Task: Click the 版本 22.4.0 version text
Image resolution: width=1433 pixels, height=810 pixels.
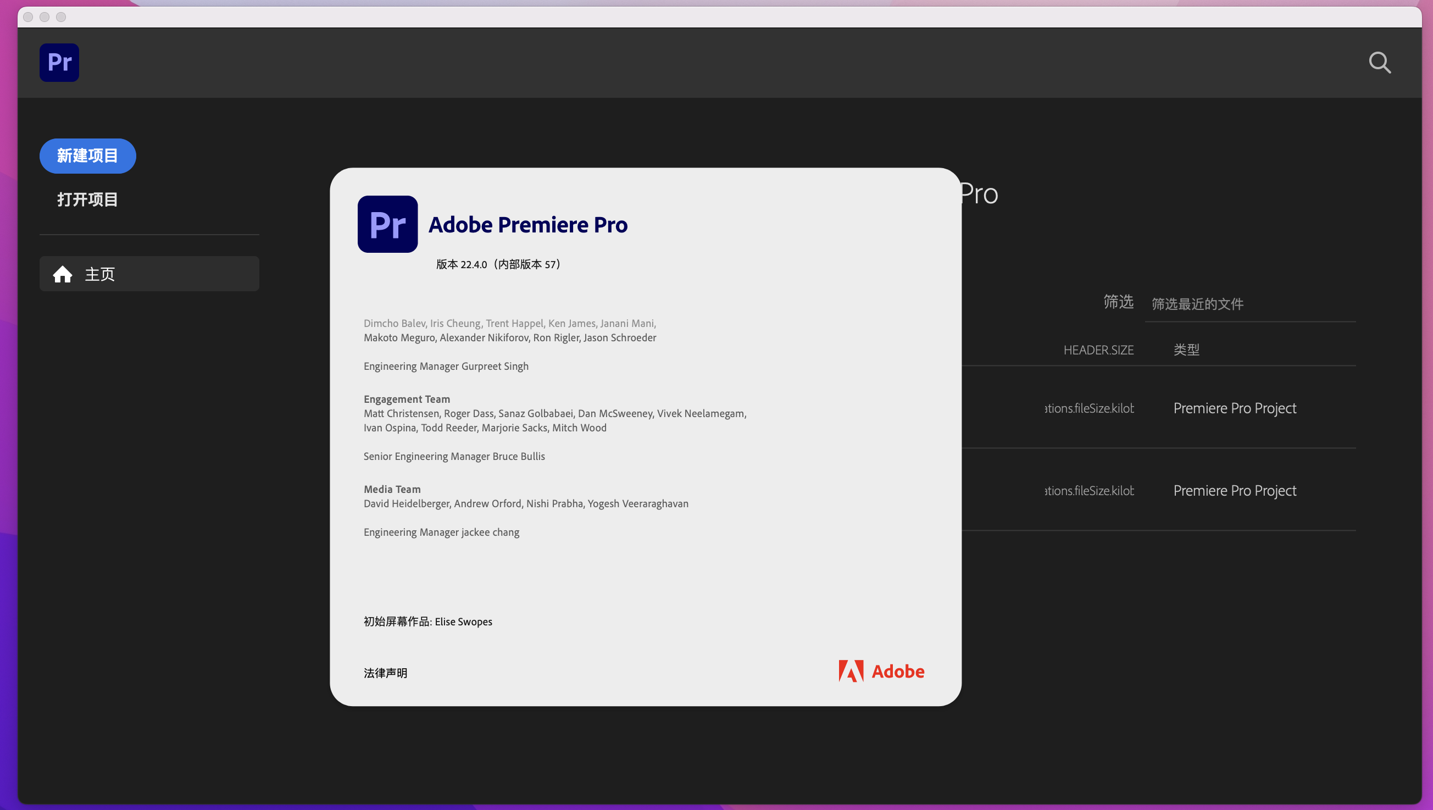Action: (x=497, y=264)
